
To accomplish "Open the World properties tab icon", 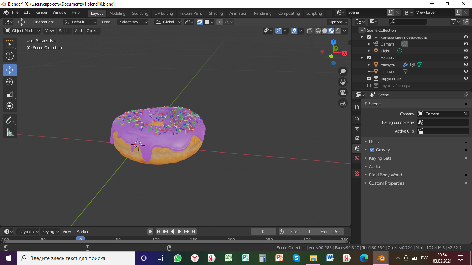I will 357,158.
